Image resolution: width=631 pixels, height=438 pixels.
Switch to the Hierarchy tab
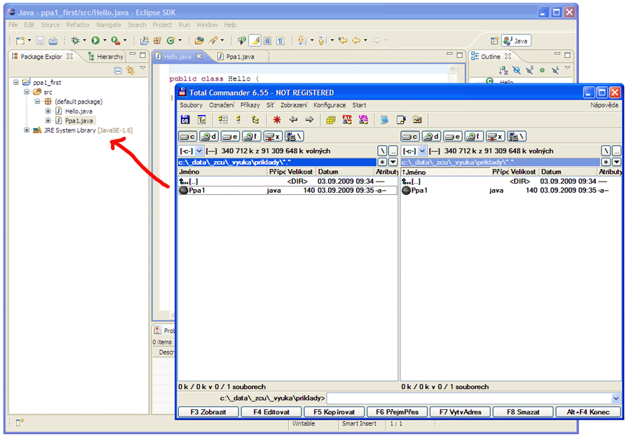[107, 57]
